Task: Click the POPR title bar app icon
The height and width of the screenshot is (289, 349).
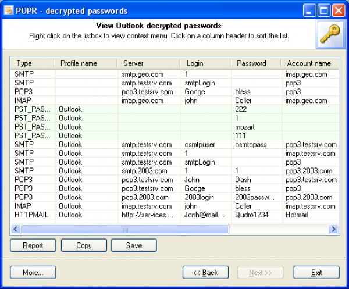Action: point(9,10)
